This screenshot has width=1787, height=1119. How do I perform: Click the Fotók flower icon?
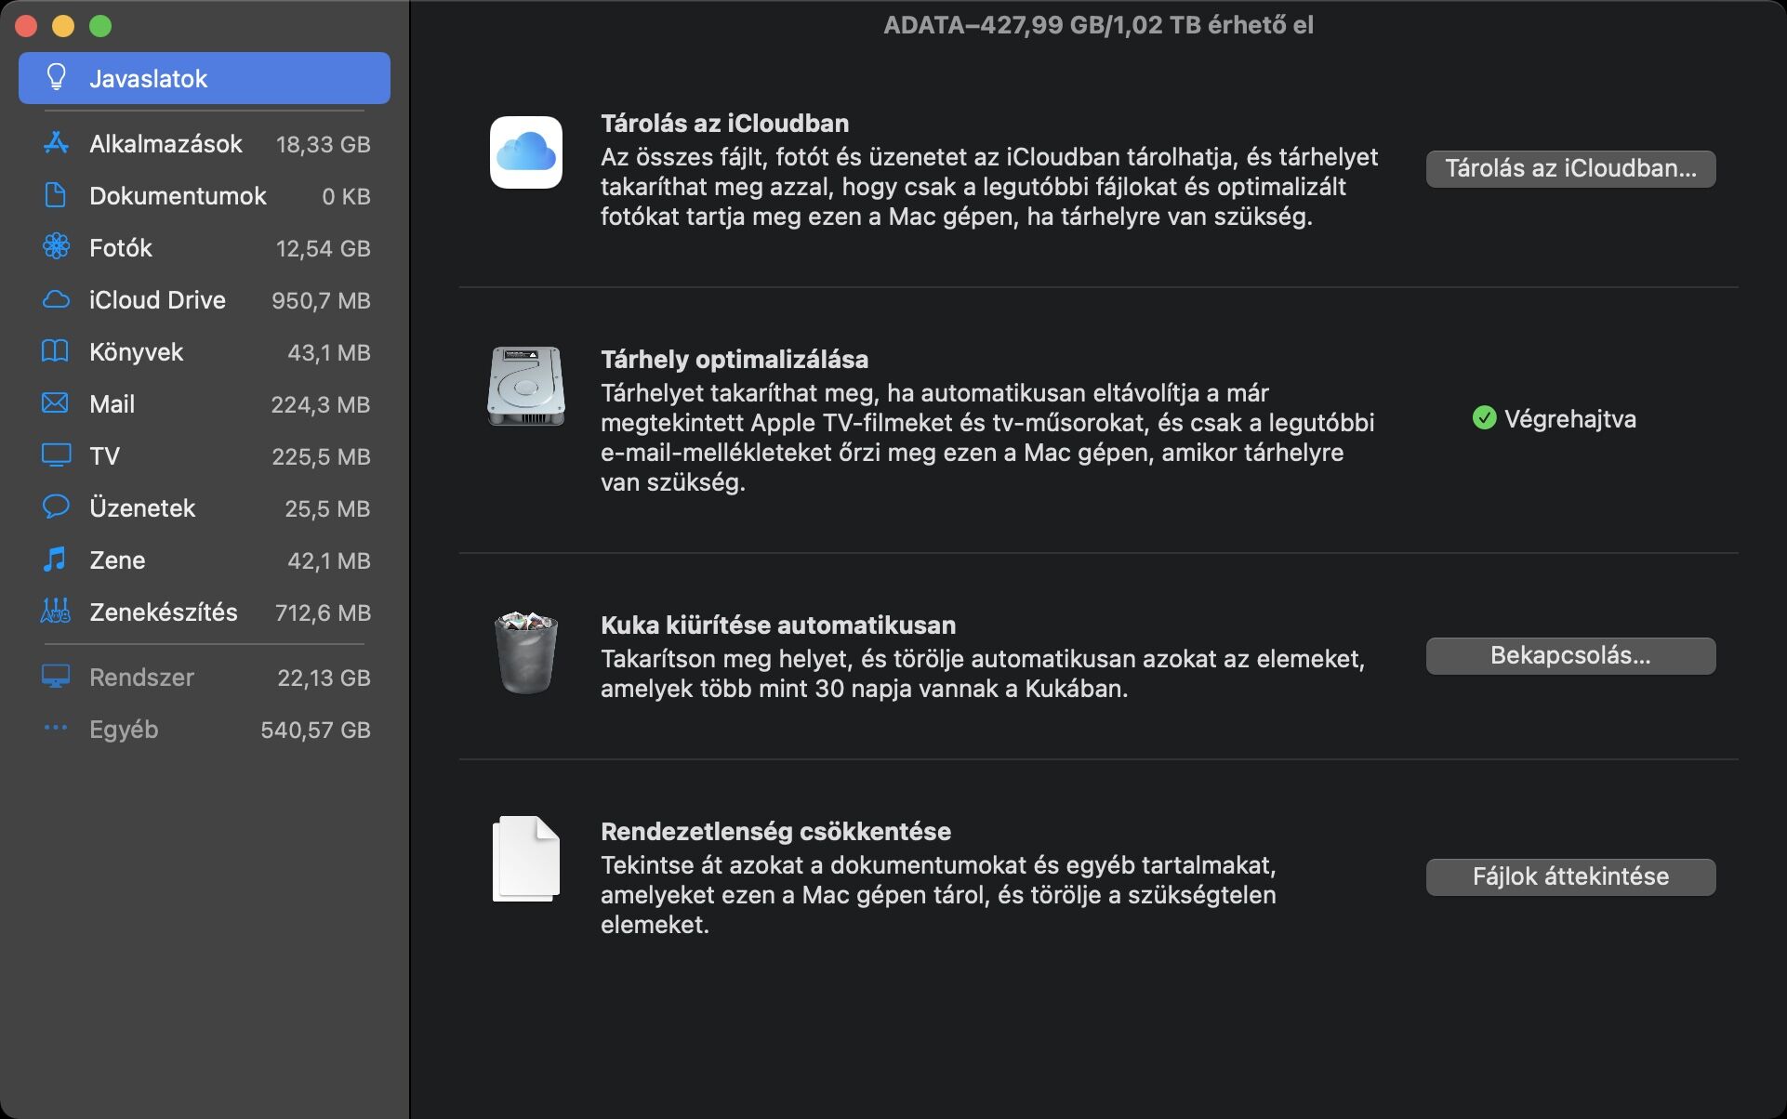click(x=56, y=247)
